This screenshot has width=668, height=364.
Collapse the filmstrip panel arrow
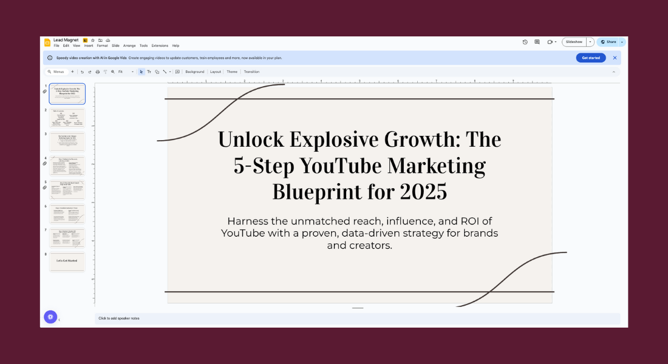point(60,320)
